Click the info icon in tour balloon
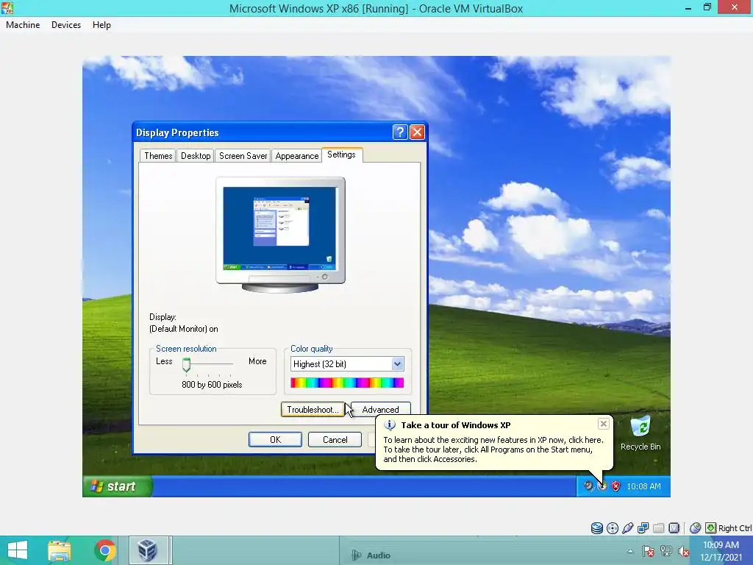 pyautogui.click(x=390, y=425)
